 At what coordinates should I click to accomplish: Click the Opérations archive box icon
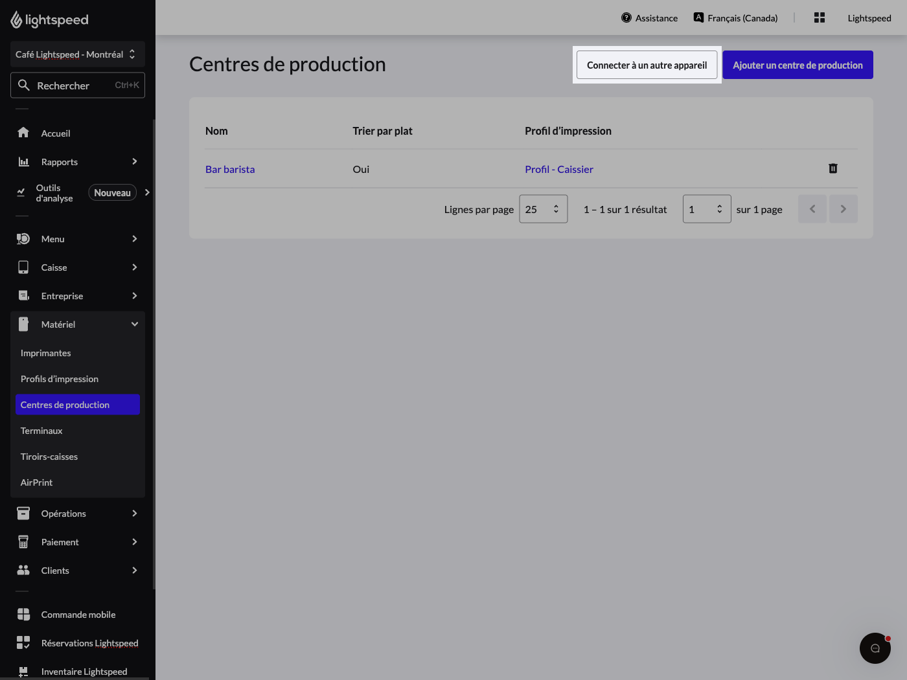23,514
